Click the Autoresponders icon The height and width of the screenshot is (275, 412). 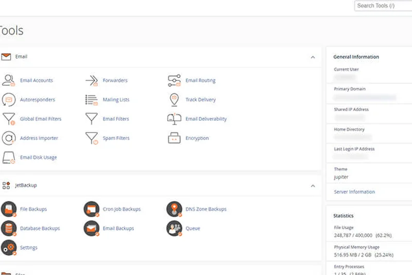click(x=9, y=100)
